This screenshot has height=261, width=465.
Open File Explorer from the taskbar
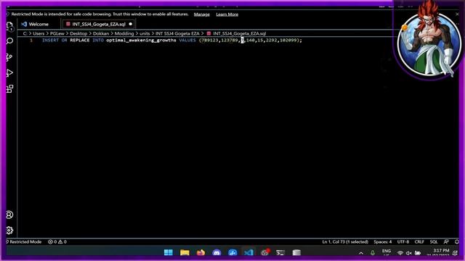185,252
